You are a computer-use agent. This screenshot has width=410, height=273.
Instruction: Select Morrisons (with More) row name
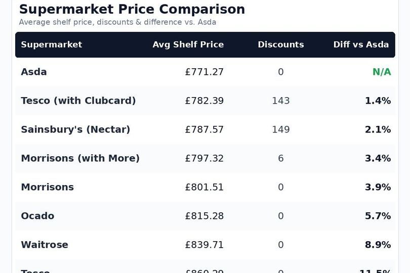pos(80,158)
